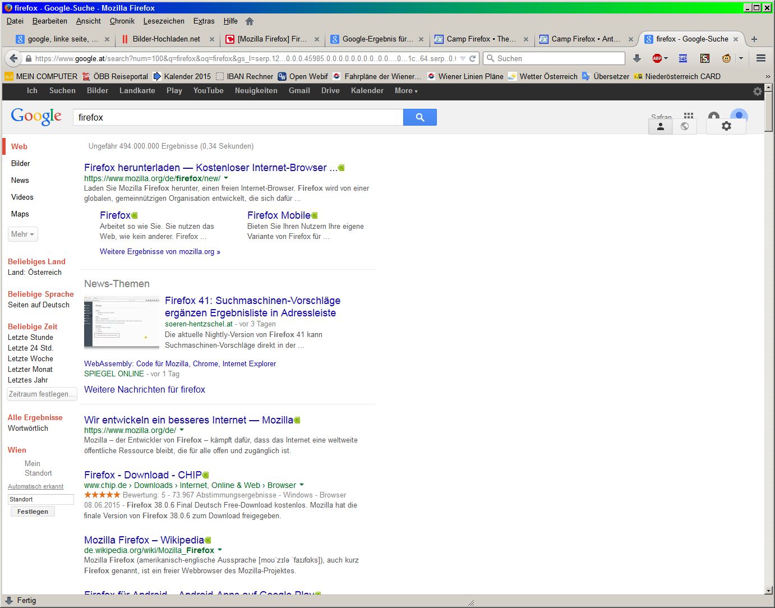Switch to global results view (globe icon)
The width and height of the screenshot is (775, 608).
coord(685,126)
